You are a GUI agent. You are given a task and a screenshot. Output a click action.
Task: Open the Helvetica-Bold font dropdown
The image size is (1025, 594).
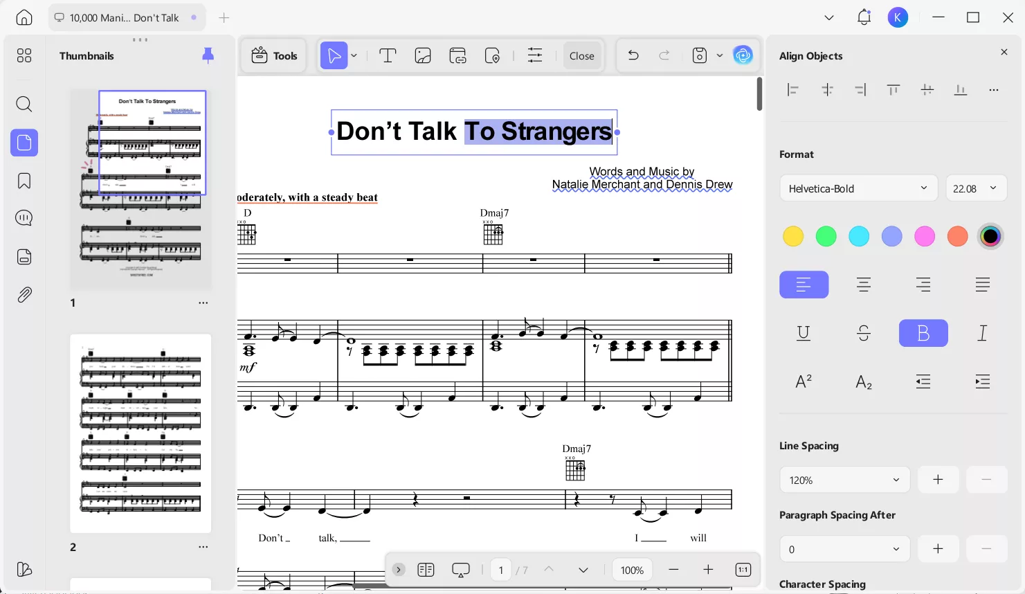pos(858,188)
